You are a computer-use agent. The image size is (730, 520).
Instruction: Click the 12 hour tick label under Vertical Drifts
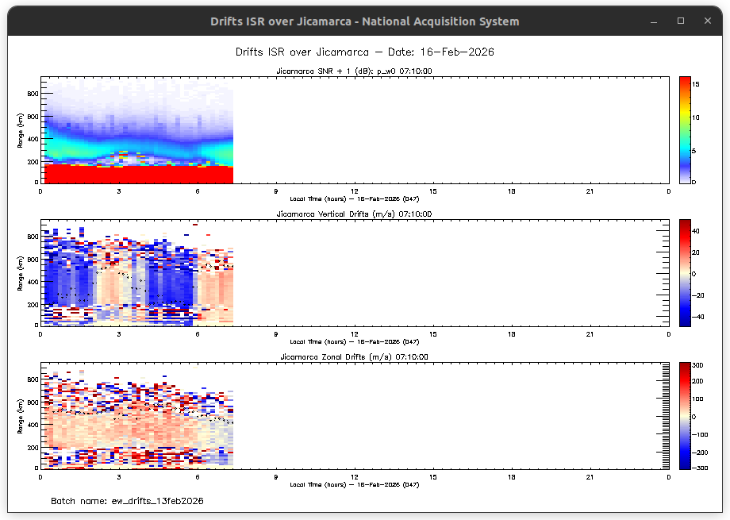coord(355,334)
